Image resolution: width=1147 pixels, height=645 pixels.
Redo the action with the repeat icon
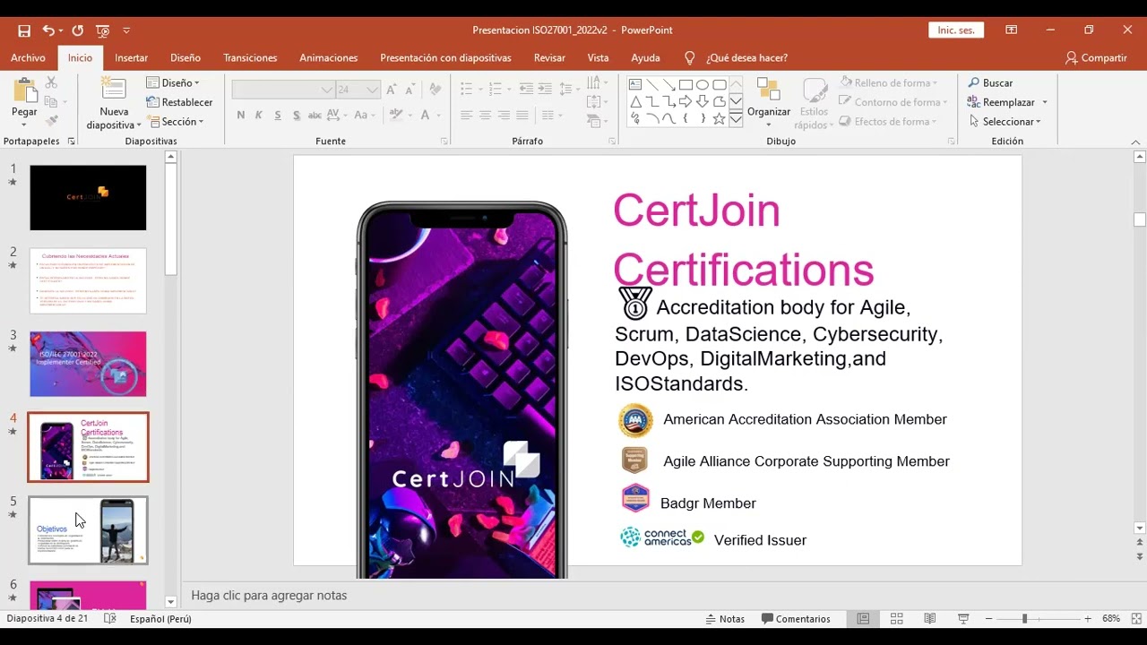coord(77,30)
